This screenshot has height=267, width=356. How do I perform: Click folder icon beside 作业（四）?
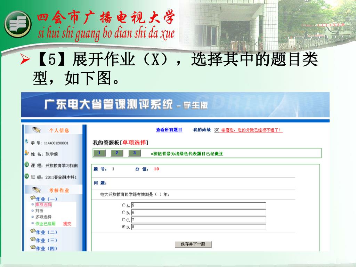(x=33, y=247)
